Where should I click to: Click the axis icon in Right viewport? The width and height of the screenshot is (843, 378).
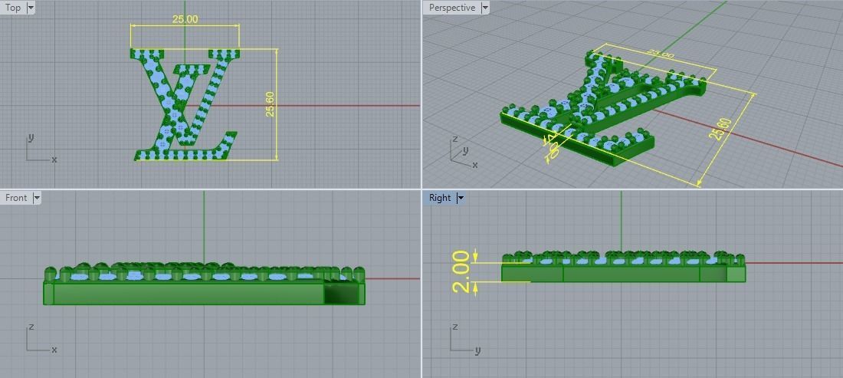point(464,339)
